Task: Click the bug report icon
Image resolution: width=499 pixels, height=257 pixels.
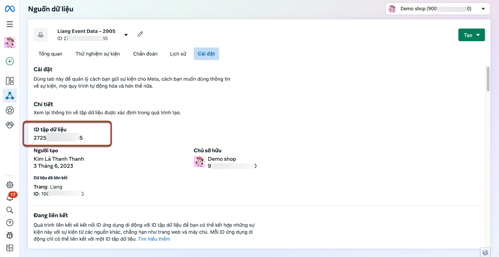Action: tap(10, 235)
